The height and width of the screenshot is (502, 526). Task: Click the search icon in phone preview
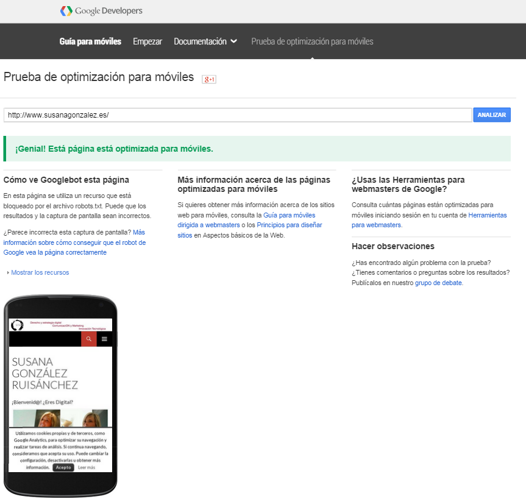89,339
